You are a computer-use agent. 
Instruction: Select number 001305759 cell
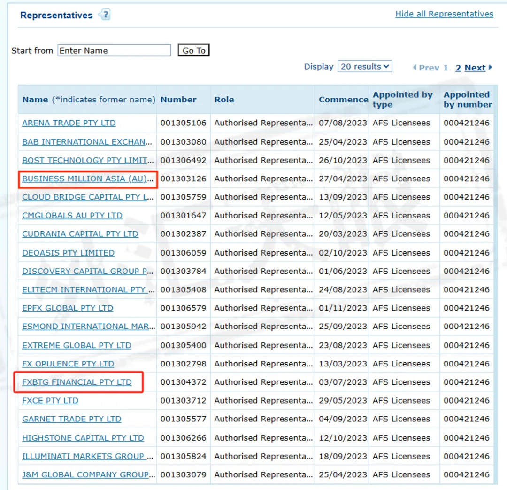[184, 197]
